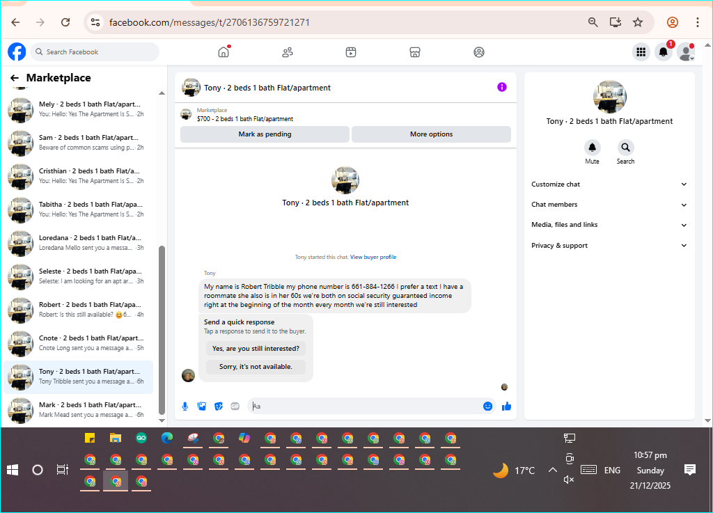Image resolution: width=713 pixels, height=513 pixels.
Task: Open the Marketplace storefront icon
Action: coord(415,52)
